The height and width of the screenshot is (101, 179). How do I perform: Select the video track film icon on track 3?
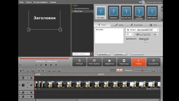point(23,85)
